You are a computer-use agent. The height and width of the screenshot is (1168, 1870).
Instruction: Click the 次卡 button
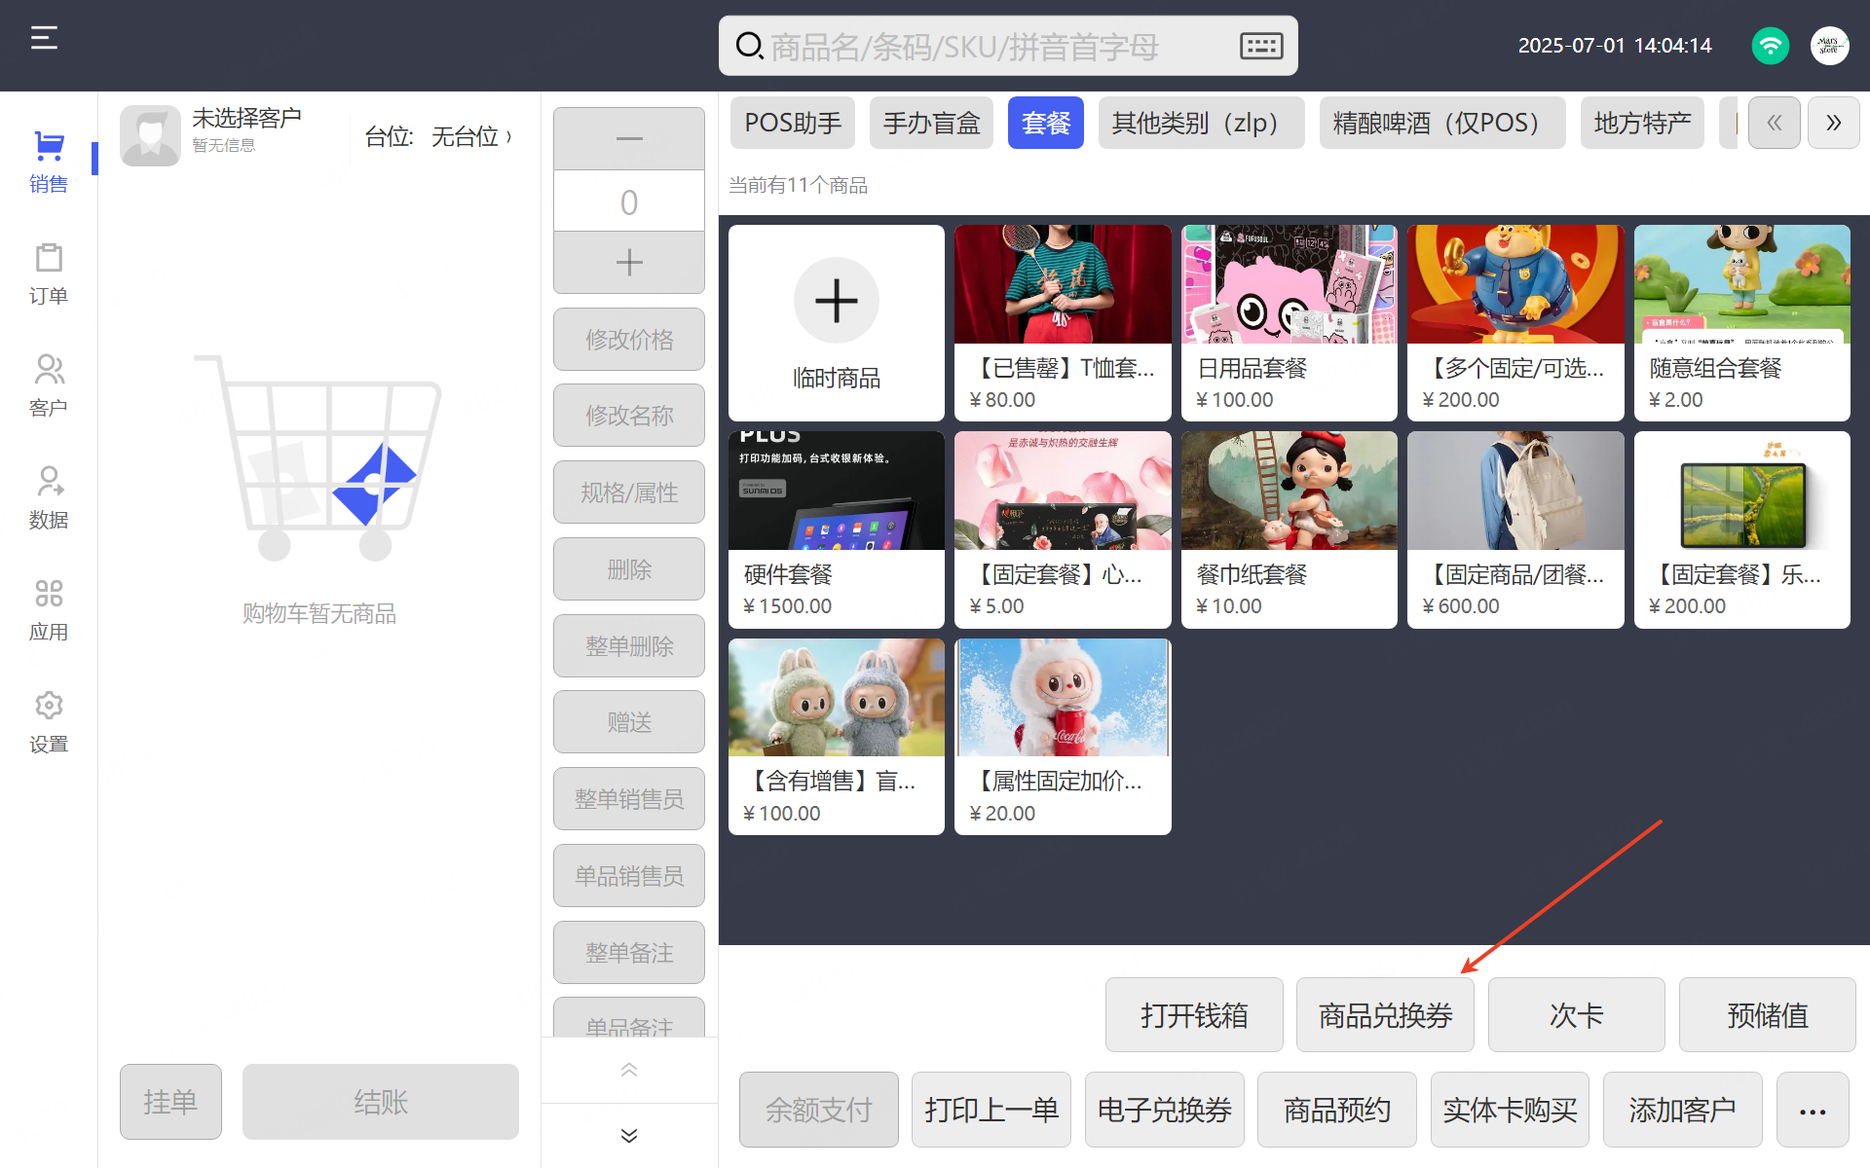[1577, 1015]
